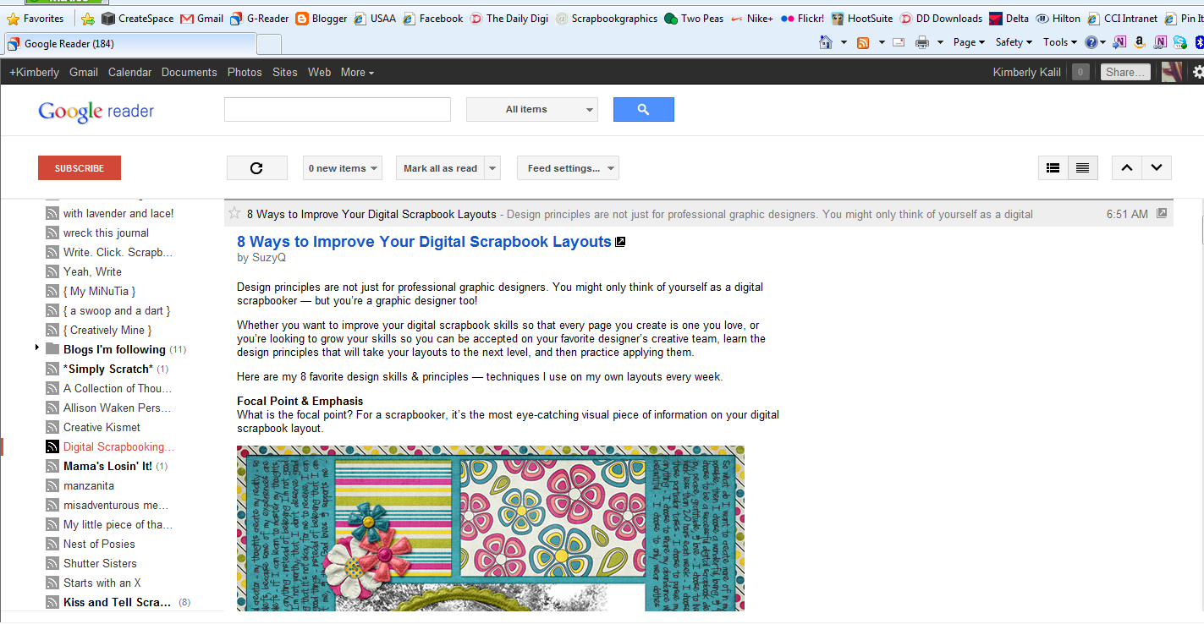Click Mark all as read
Viewport: 1204px width, 624px height.
pos(440,168)
